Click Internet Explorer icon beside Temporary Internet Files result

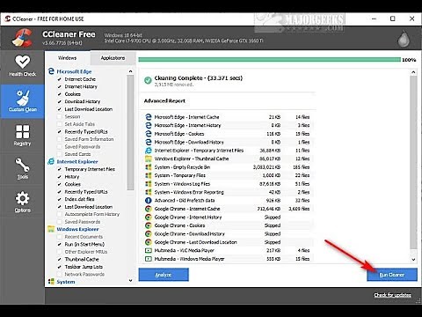[149, 151]
